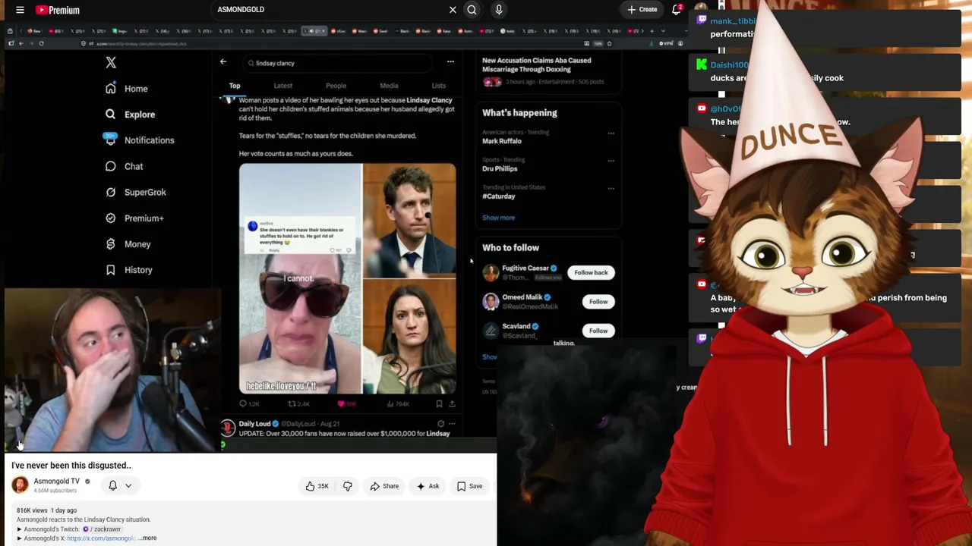
Task: Open Asmongold TV channel name link
Action: tap(56, 482)
